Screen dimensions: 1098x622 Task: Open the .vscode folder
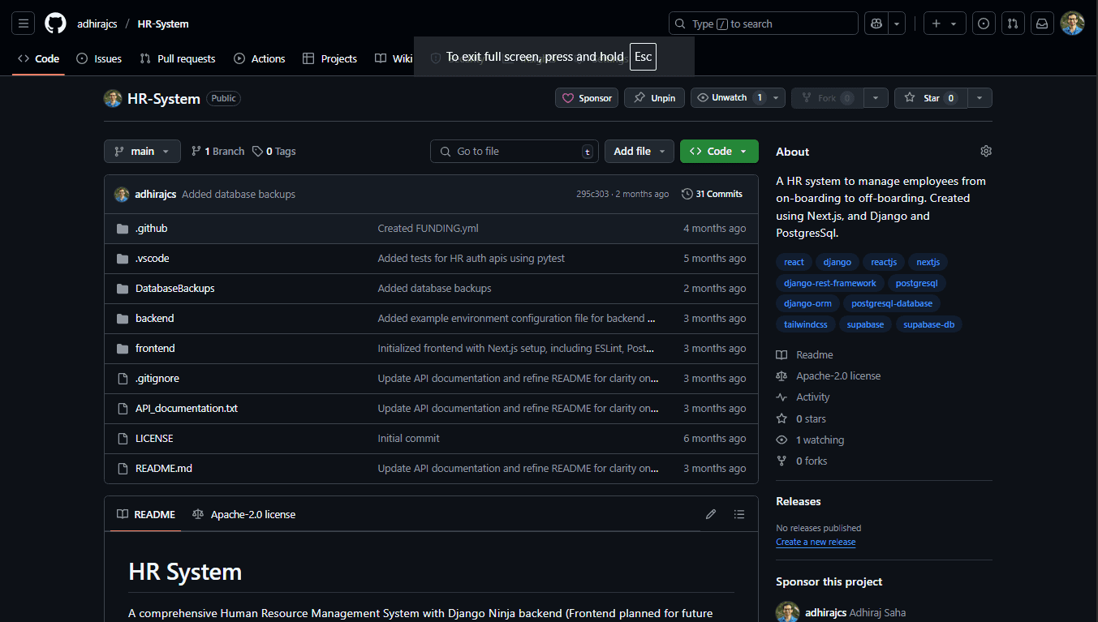click(x=152, y=259)
